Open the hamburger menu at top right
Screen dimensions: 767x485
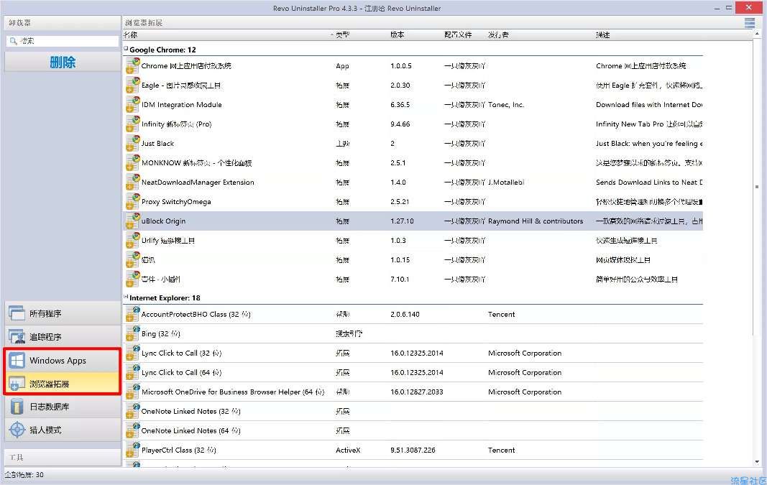tap(750, 22)
